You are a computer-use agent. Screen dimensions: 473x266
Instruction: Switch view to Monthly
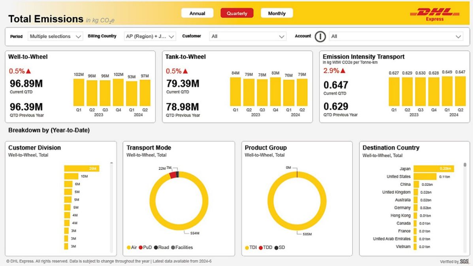[277, 13]
